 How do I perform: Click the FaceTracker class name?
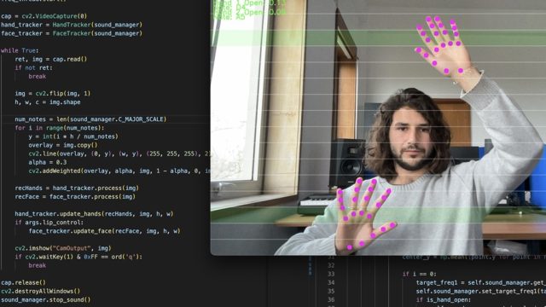72,33
